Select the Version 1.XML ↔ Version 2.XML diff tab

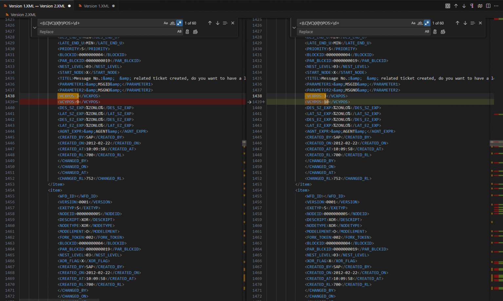tap(36, 6)
